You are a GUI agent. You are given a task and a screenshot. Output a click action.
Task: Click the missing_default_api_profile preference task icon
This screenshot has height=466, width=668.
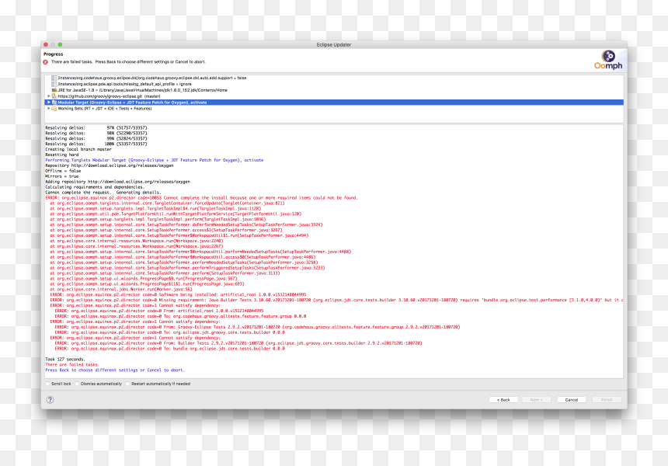[54, 84]
